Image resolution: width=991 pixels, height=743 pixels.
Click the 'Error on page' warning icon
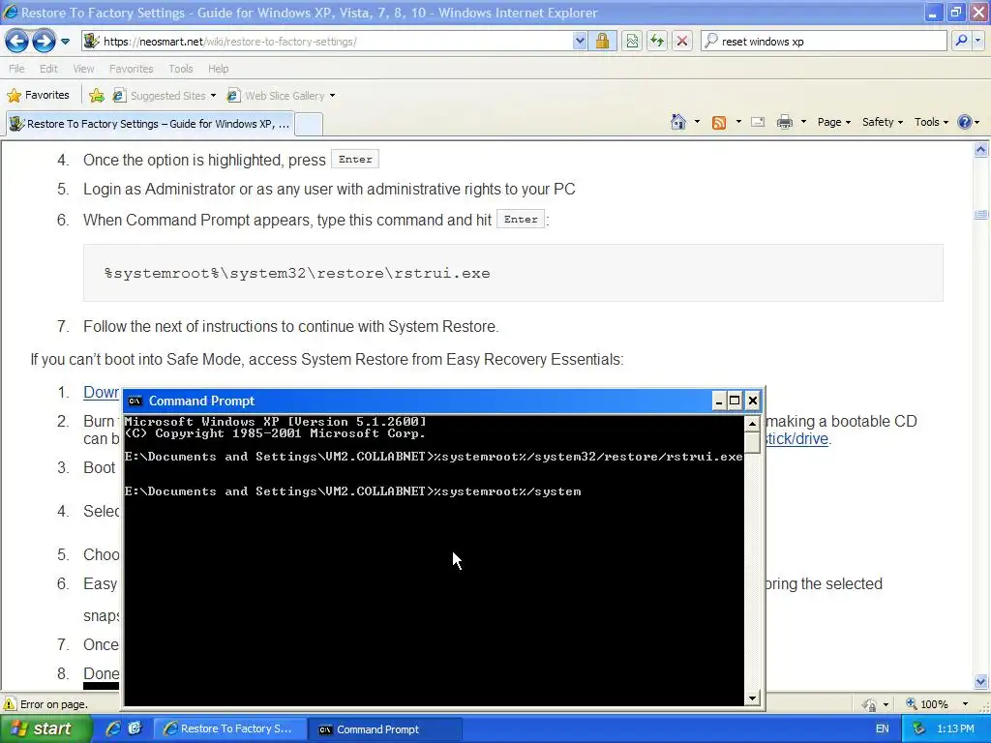tap(10, 704)
